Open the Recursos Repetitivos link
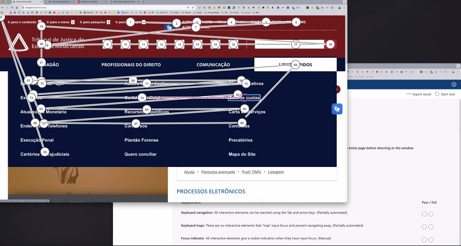The width and height of the screenshot is (461, 246). pos(147,112)
